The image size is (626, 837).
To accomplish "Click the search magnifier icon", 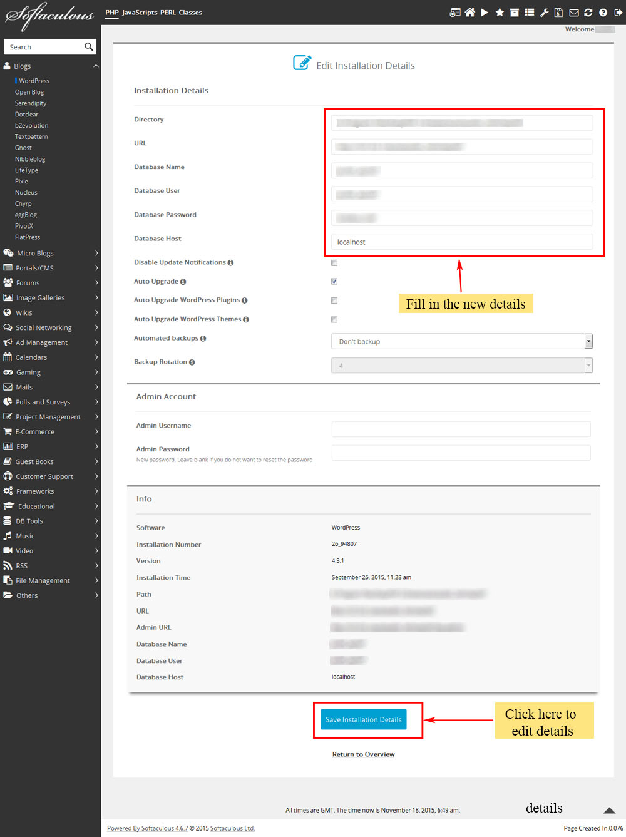I will [89, 47].
